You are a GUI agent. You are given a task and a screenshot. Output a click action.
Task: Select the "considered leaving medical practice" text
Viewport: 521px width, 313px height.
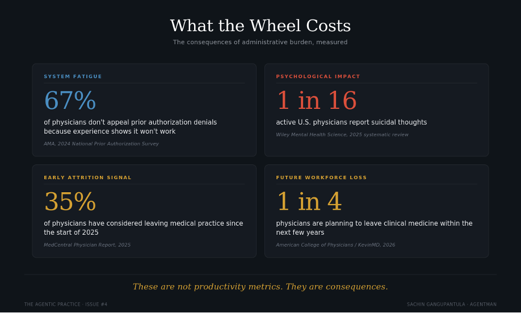[143, 228]
